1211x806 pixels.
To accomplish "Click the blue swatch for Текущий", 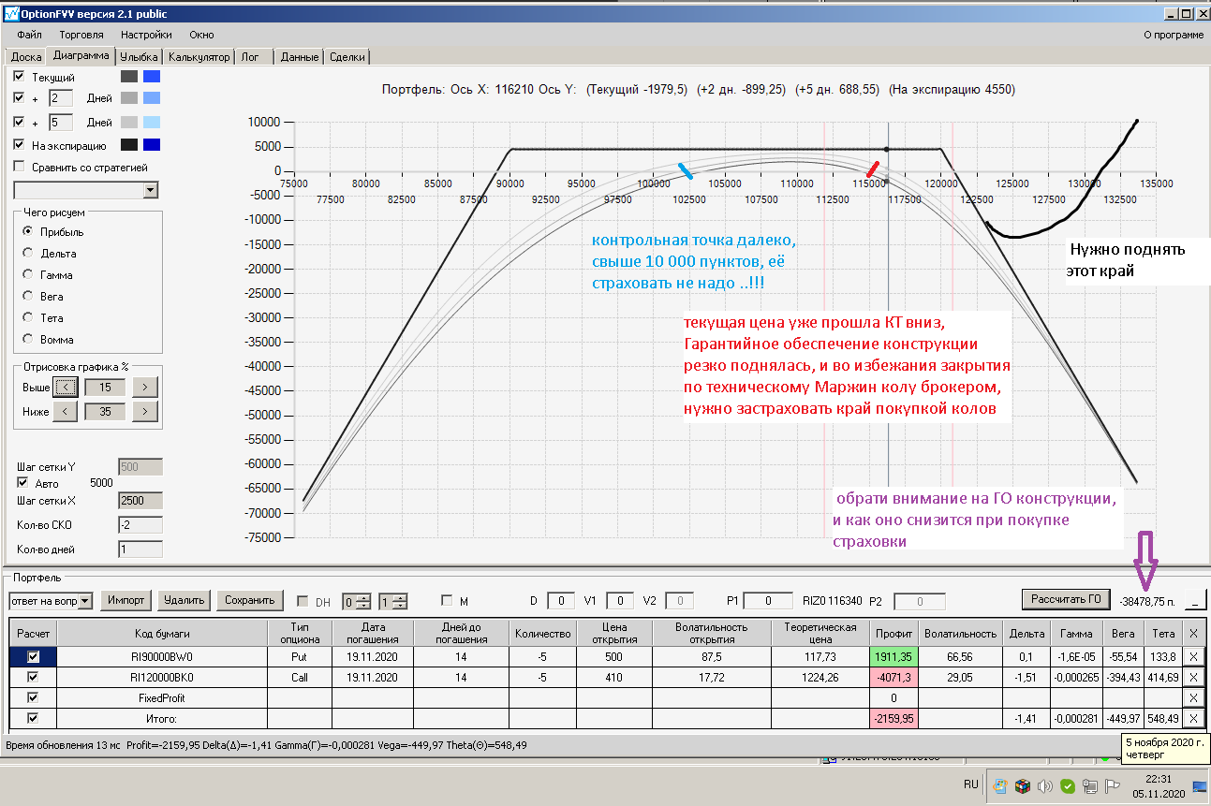I will [x=152, y=76].
